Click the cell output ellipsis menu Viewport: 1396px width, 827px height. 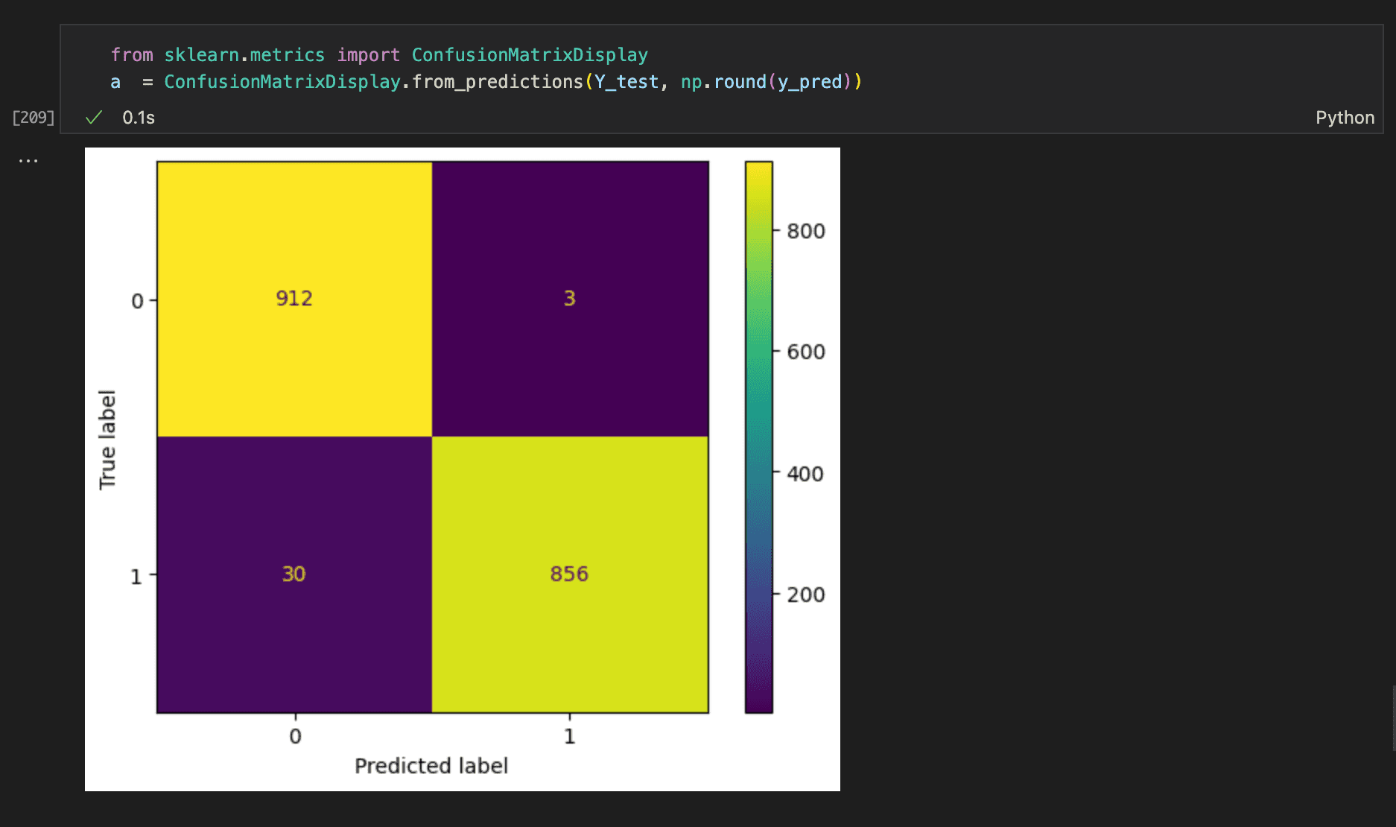pyautogui.click(x=28, y=160)
